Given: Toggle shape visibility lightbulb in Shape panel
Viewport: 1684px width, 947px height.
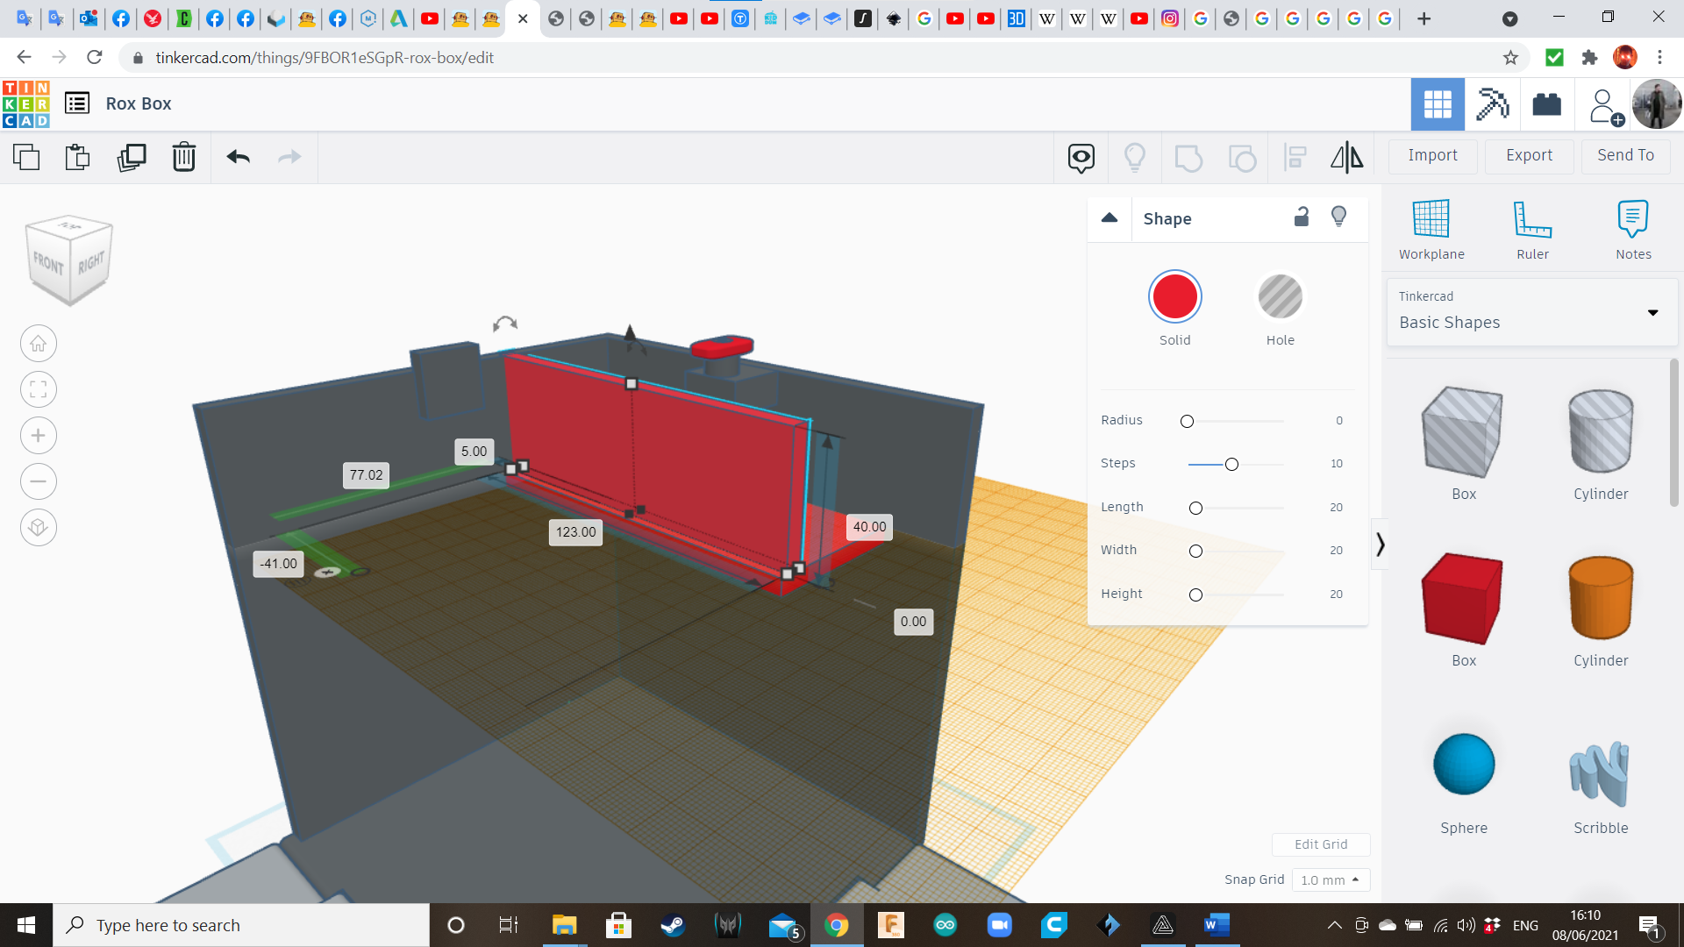Looking at the screenshot, I should (1338, 217).
